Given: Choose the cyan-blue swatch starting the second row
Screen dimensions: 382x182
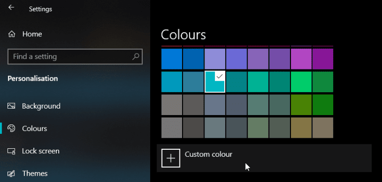Looking at the screenshot, I should [x=172, y=82].
